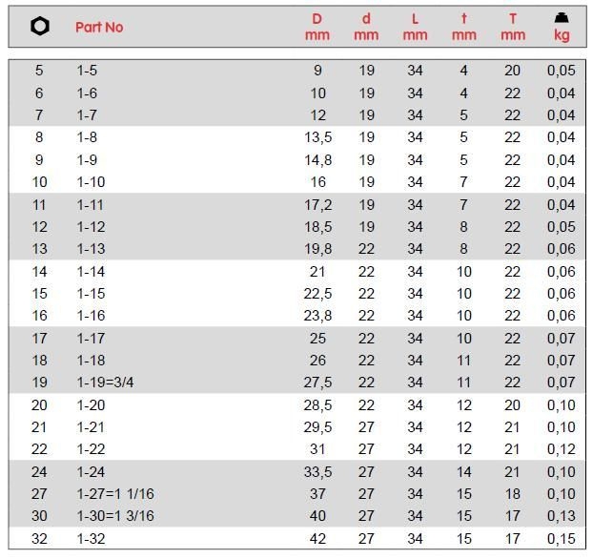Click socket size 24 cell
Viewport: 593px width, 559px height.
(x=39, y=472)
